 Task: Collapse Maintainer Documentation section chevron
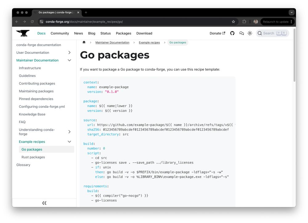point(69,60)
